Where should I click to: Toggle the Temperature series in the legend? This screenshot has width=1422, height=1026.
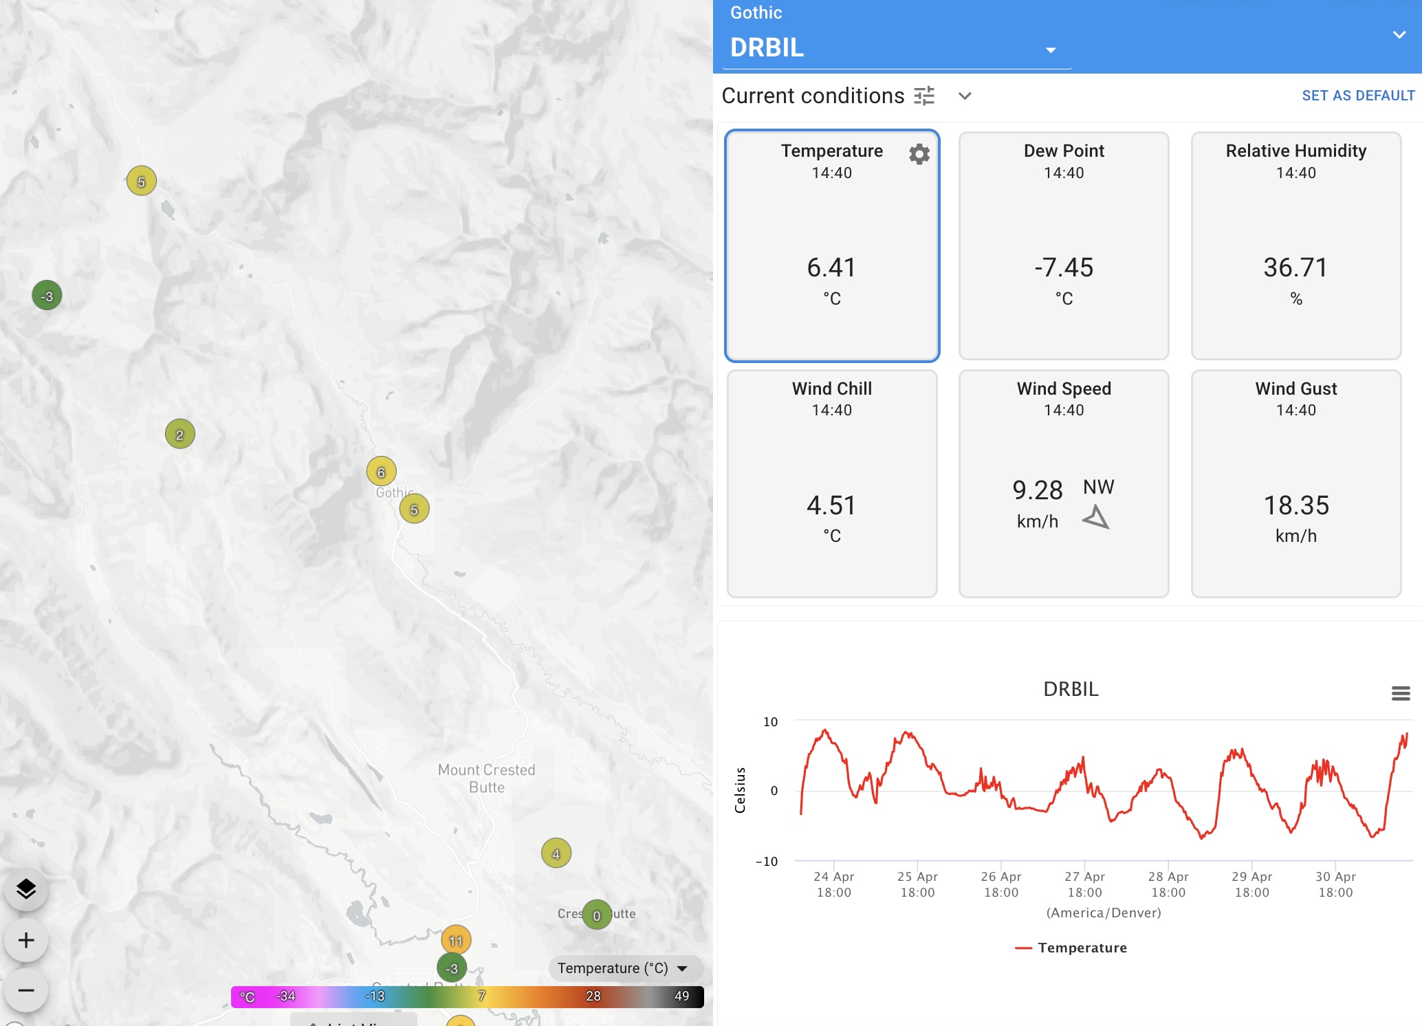point(1071,948)
